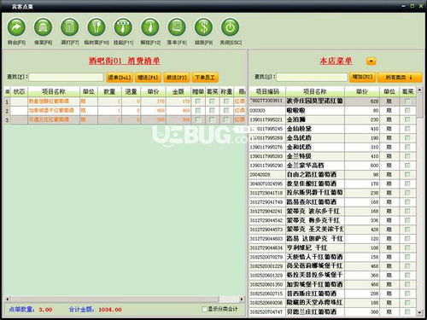This screenshot has height=320, width=427.
Task: Open the 所有菜类 category dropdown button
Action: [400, 78]
